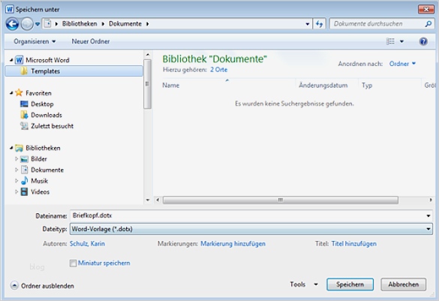Expand the Musik library node

click(x=17, y=181)
